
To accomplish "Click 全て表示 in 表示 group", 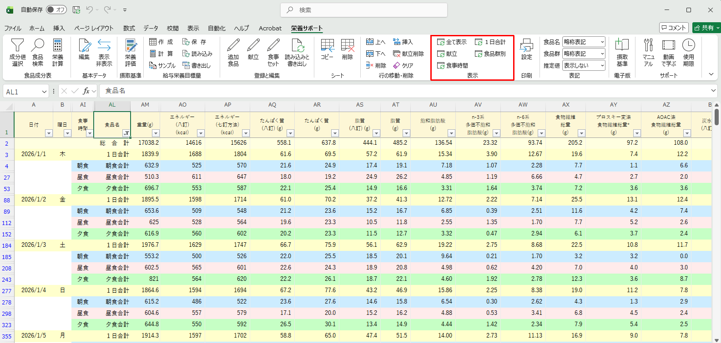I will pos(452,42).
